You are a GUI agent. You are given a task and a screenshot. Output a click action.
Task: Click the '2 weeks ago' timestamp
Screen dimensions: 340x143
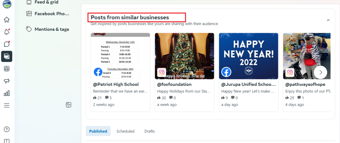coord(104,105)
